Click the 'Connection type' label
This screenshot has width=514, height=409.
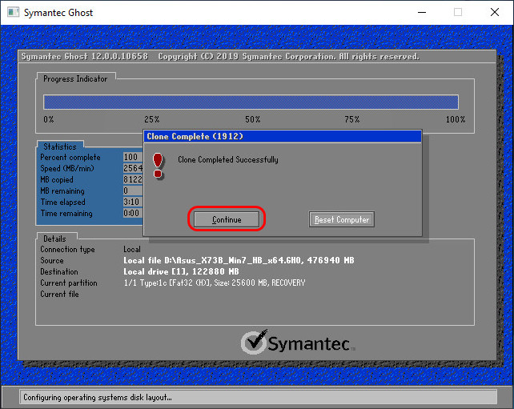(67, 250)
